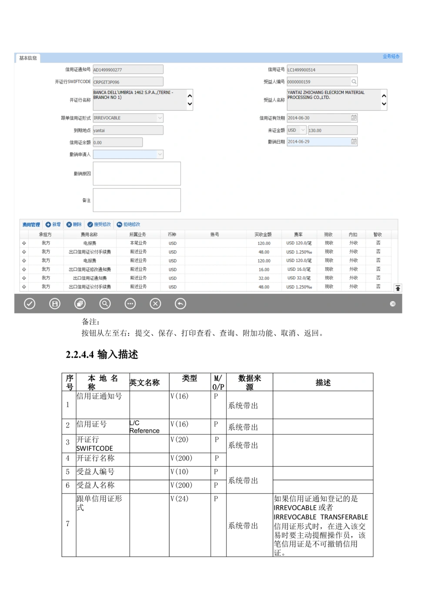The height and width of the screenshot is (616, 435).
Task: Open the 业务经办 link at top right
Action: [391, 57]
